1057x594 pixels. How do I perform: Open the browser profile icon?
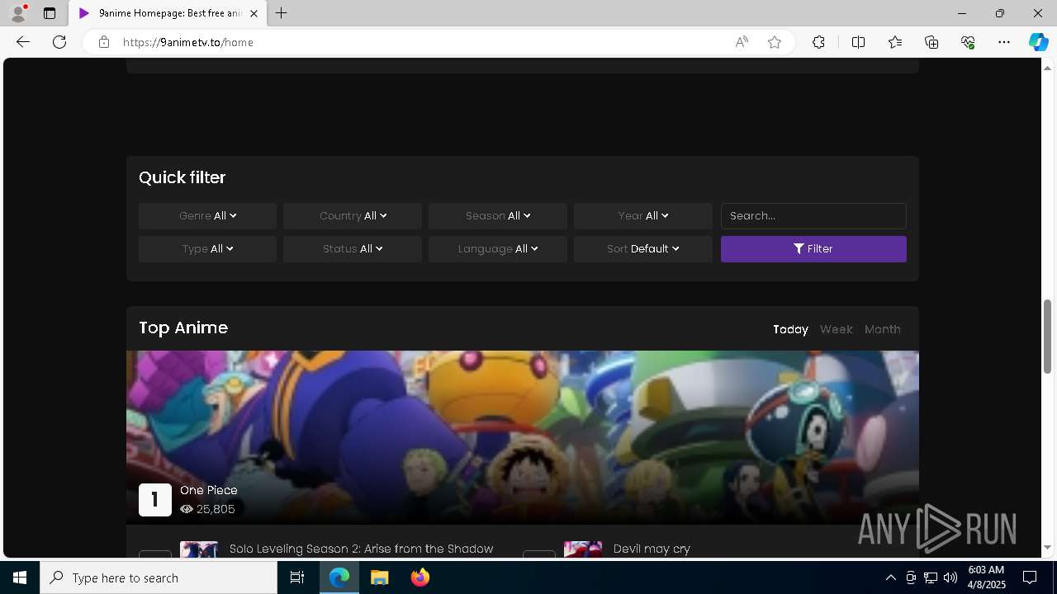point(18,13)
